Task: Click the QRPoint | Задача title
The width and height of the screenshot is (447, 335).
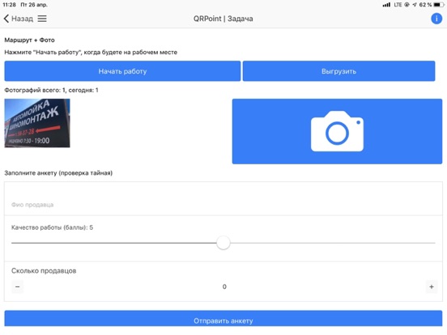Action: (223, 19)
